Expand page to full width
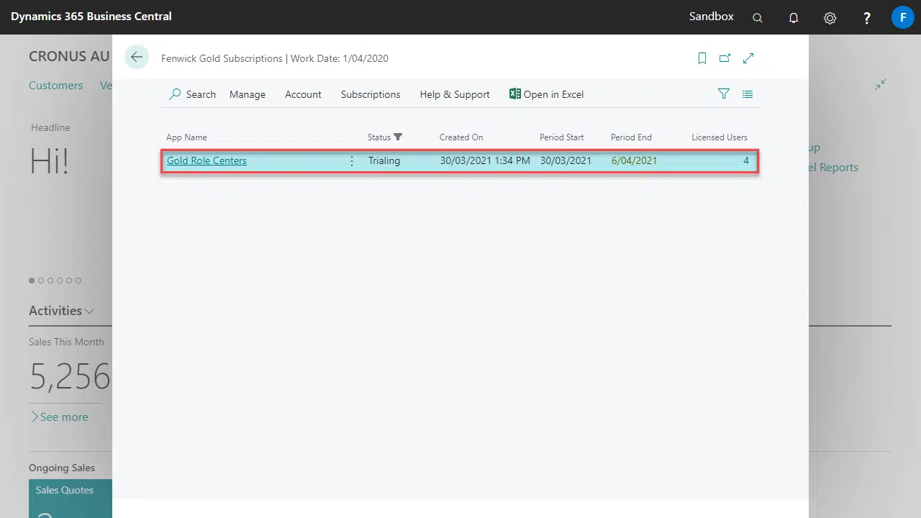Viewport: 921px width, 518px height. [748, 58]
